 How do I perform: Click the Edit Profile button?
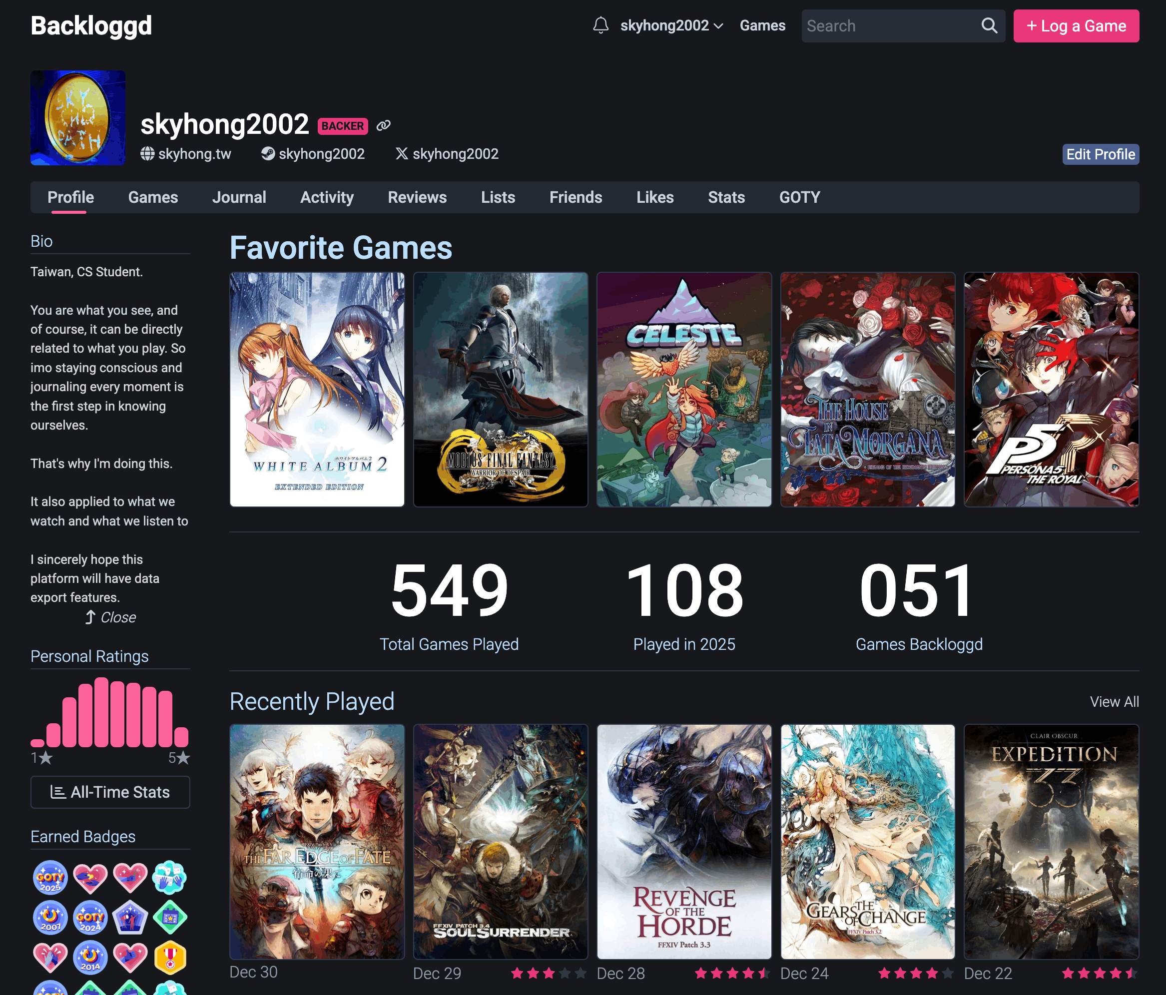point(1100,154)
